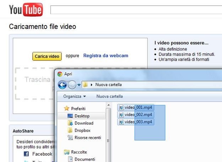Click the navigation pane scrollbar thumb
Screen dimensions: 222x162
click(108, 136)
